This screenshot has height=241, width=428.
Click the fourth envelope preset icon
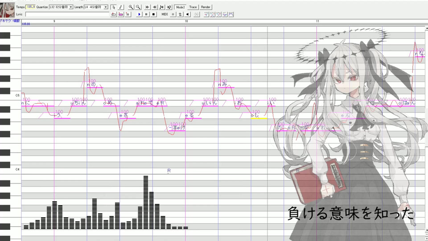coord(225,14)
